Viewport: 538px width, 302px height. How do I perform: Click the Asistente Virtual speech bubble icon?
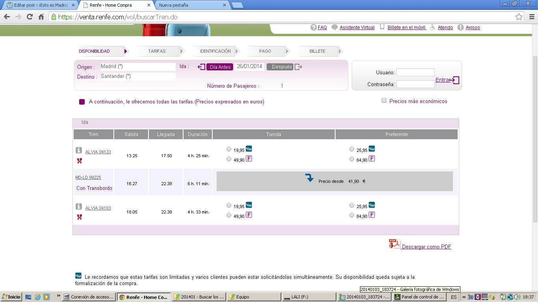tap(335, 27)
